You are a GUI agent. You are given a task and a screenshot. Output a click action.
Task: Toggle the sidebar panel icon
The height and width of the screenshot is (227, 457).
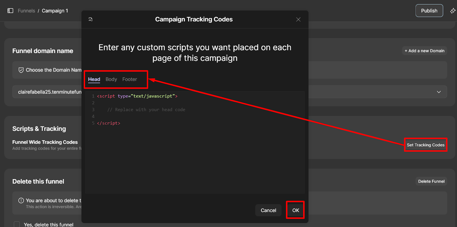(x=10, y=11)
